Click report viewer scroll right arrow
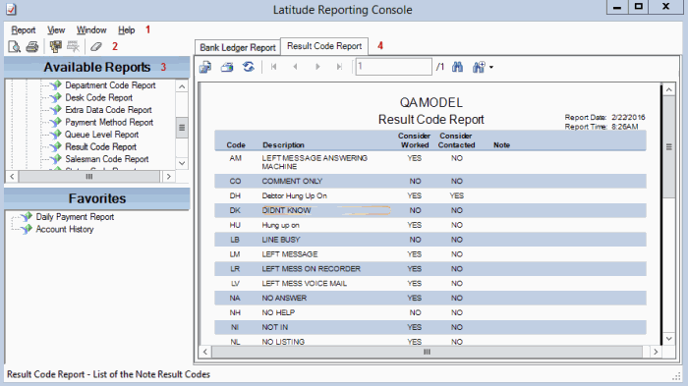This screenshot has height=386, width=688. pos(656,352)
